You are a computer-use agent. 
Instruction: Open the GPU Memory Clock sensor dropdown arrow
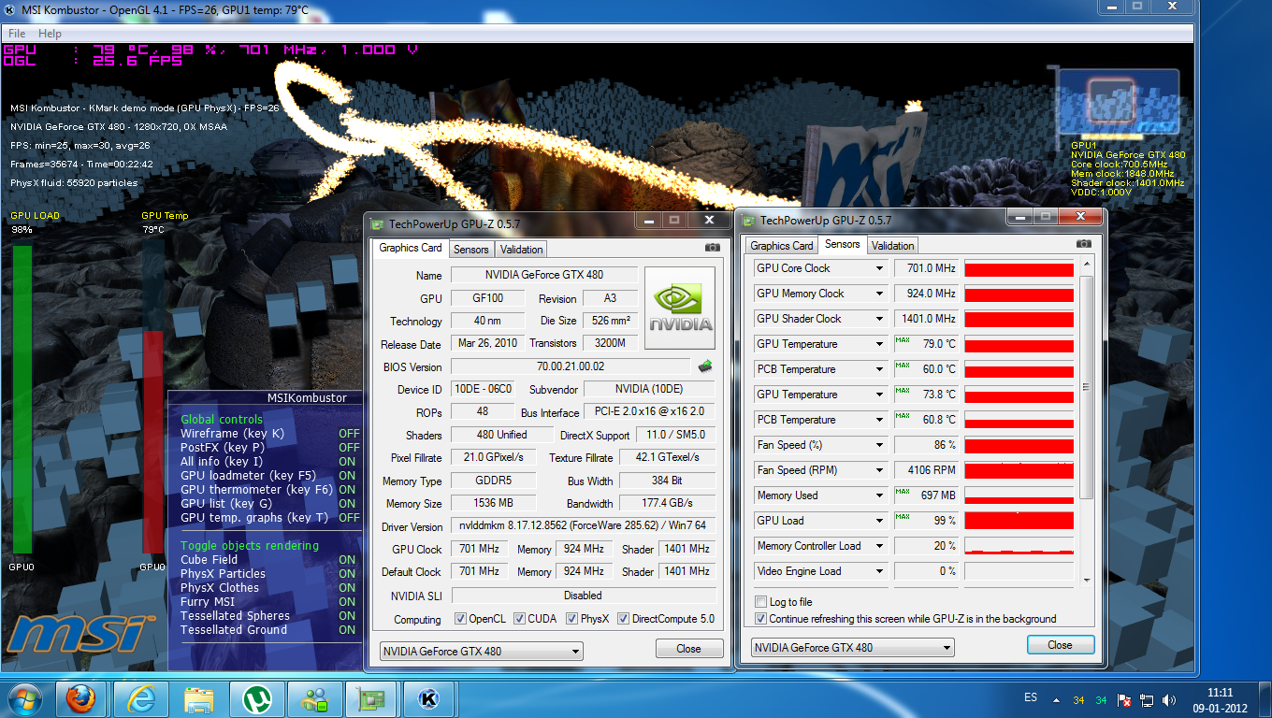pos(879,294)
